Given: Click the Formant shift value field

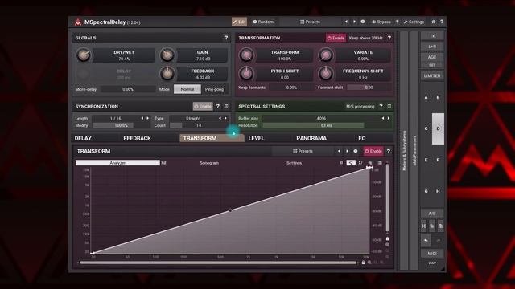Looking at the screenshot, I should coord(369,88).
